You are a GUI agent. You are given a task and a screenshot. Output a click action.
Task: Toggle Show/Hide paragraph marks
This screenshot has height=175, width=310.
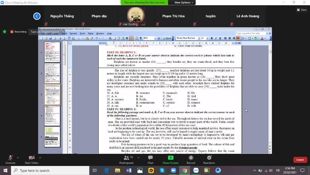(140, 38)
